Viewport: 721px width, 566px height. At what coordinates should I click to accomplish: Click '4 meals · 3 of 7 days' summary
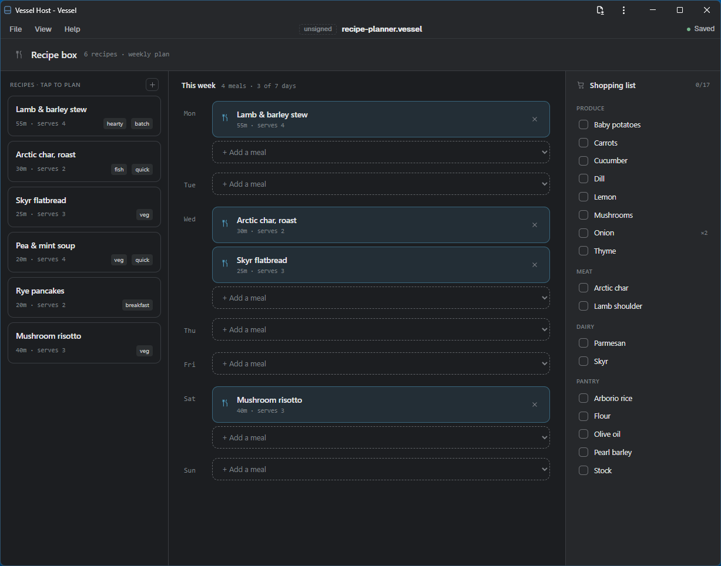click(x=259, y=86)
